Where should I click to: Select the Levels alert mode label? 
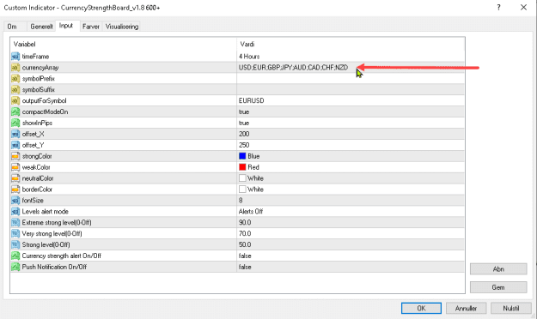tap(46, 211)
